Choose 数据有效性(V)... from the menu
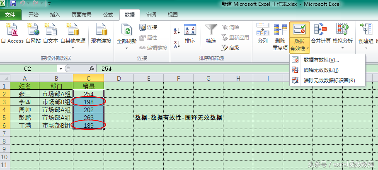 [x=327, y=60]
